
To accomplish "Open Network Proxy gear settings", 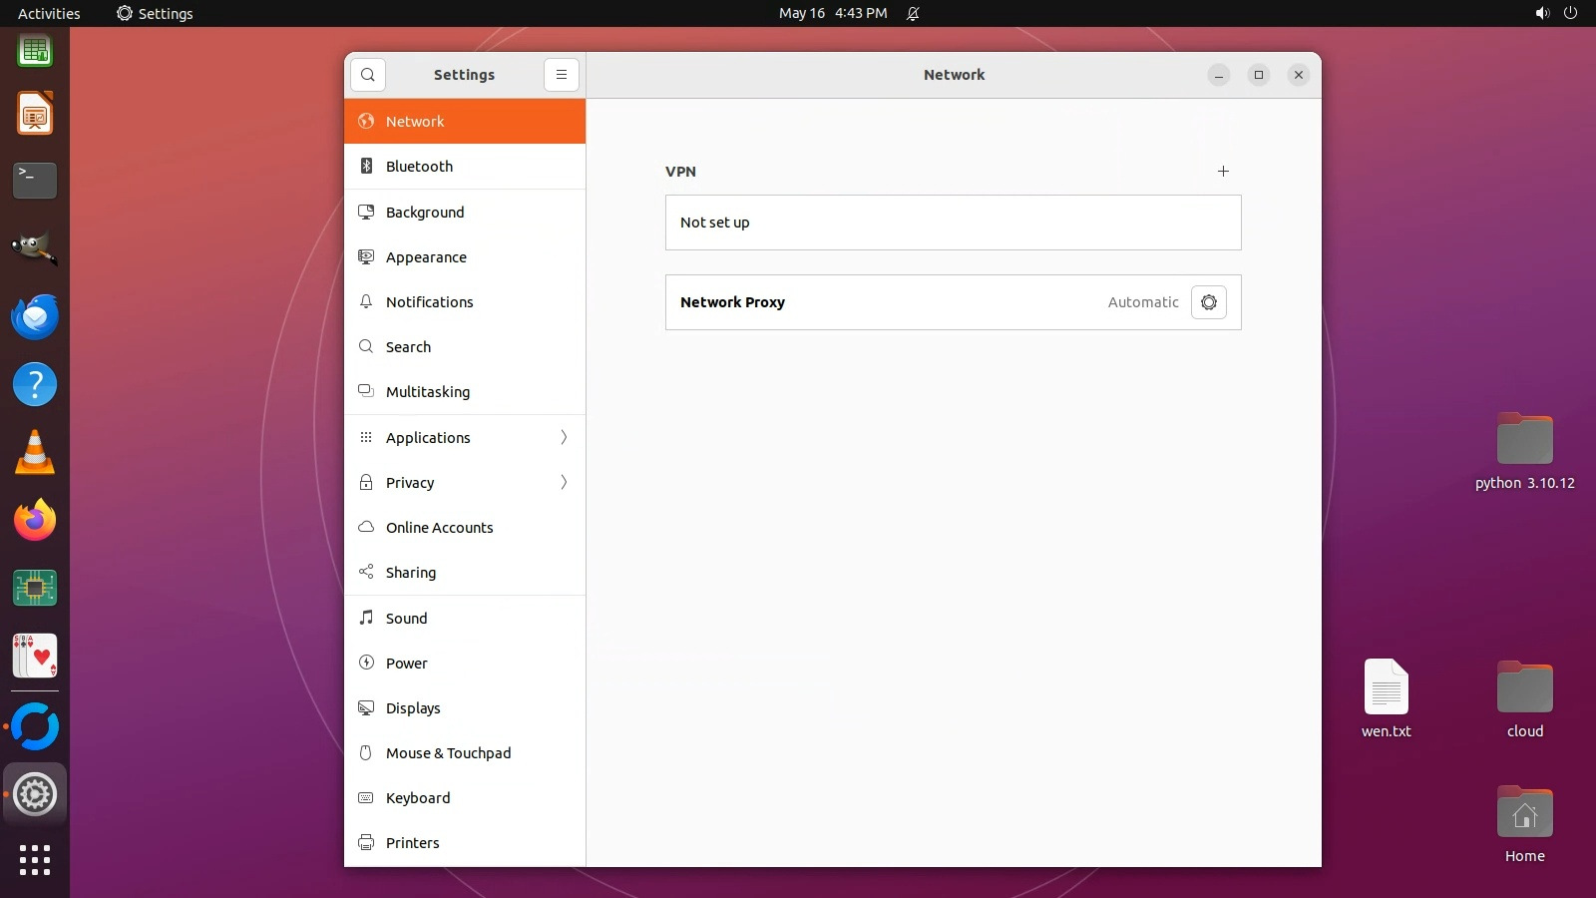I will (x=1208, y=302).
